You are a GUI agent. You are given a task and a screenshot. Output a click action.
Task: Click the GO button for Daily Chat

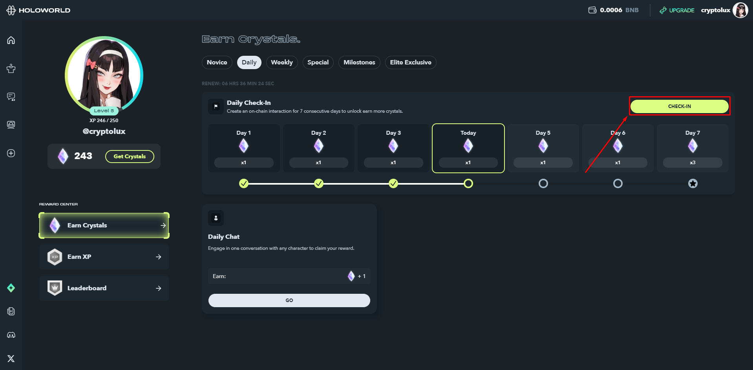click(289, 300)
